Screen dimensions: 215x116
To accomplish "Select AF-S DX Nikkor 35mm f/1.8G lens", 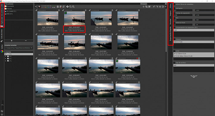I will pos(194,56).
